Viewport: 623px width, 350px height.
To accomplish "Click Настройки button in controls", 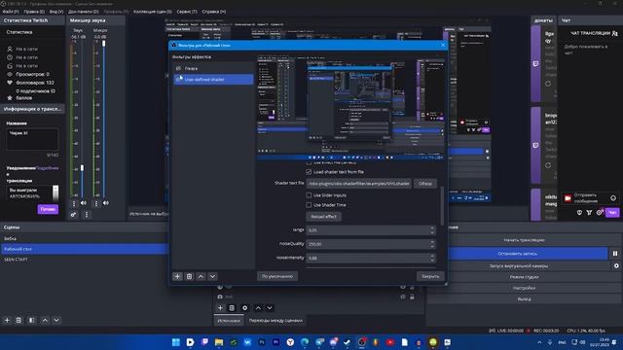I will 524,288.
